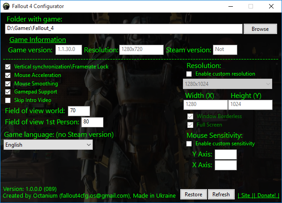Screen dimensions: 282x203
Task: Click the game folder path field
Action: point(124,29)
